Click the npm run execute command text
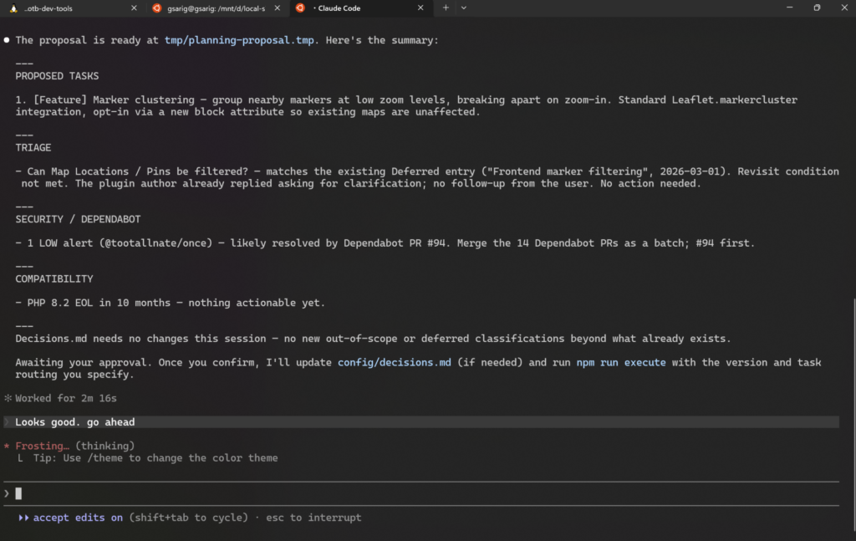The image size is (856, 541). [620, 363]
